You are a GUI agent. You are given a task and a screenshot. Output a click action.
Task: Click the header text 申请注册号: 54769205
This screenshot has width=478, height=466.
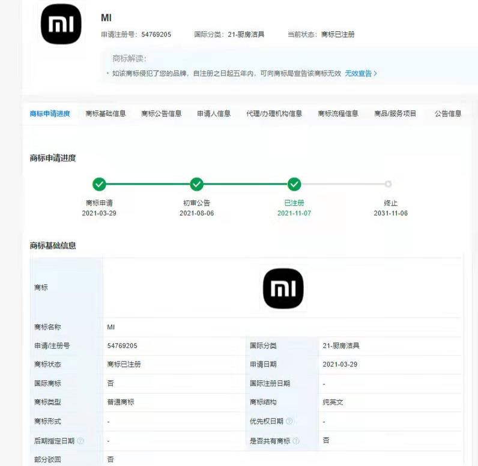click(136, 34)
